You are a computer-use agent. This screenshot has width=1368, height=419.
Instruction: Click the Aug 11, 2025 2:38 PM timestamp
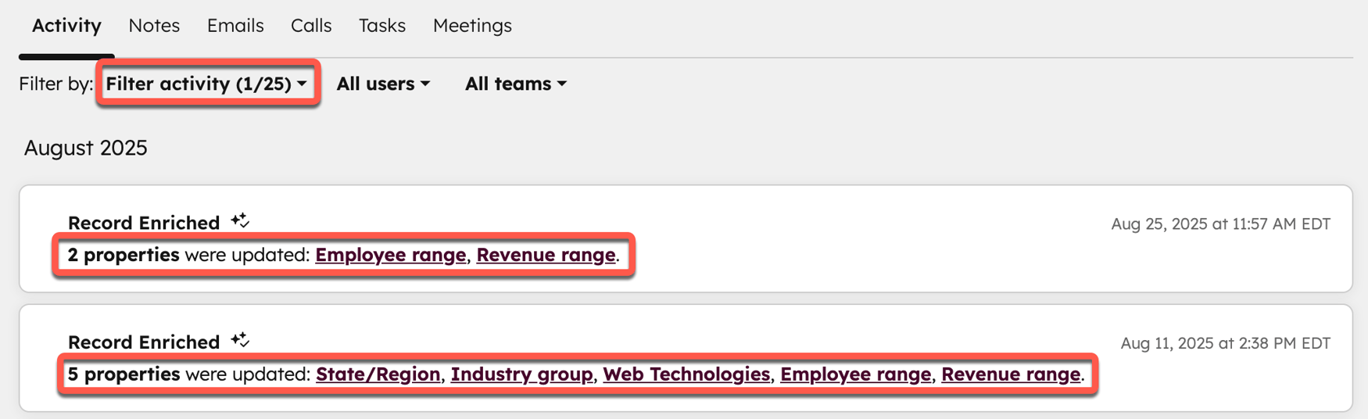coord(1225,343)
